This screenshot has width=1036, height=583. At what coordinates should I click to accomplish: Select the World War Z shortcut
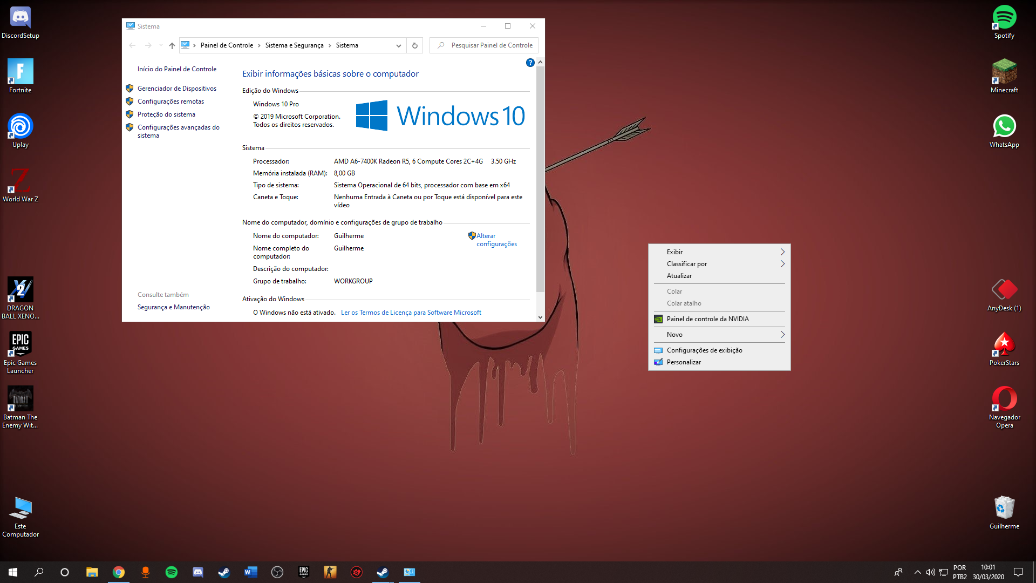tap(21, 185)
